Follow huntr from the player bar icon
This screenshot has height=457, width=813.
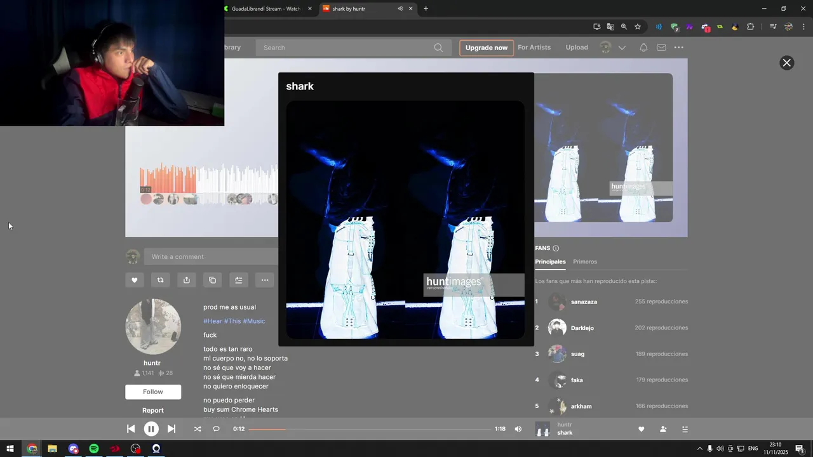pos(663,429)
